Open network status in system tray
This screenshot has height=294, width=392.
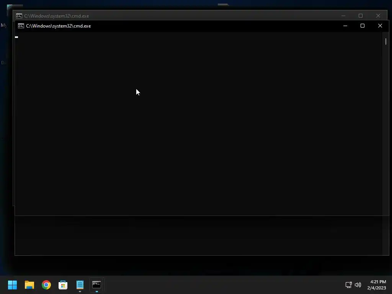pyautogui.click(x=348, y=285)
